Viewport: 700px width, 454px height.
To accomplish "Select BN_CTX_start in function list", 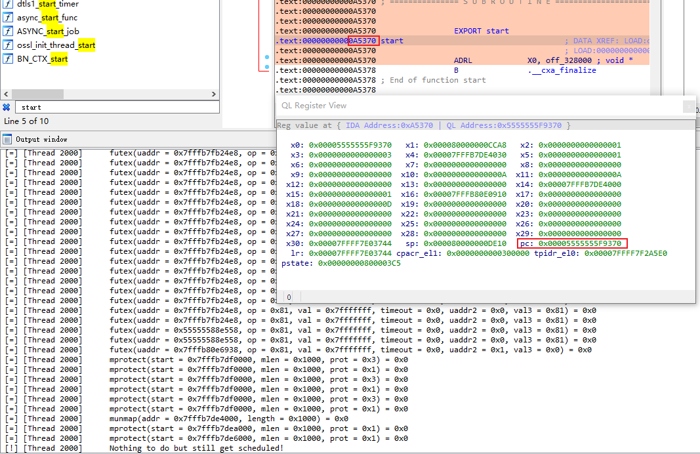I will pyautogui.click(x=43, y=59).
